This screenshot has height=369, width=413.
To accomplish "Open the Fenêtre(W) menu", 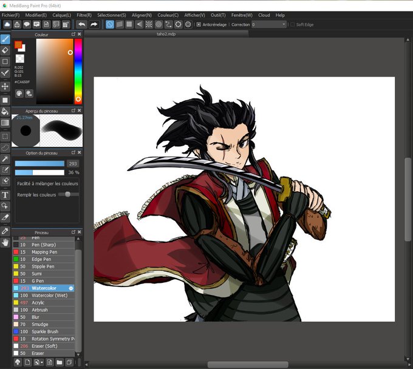I will [242, 15].
